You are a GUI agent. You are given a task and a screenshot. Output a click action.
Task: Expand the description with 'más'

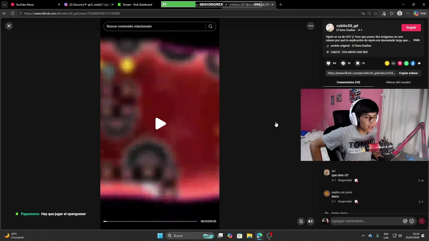coord(417,40)
